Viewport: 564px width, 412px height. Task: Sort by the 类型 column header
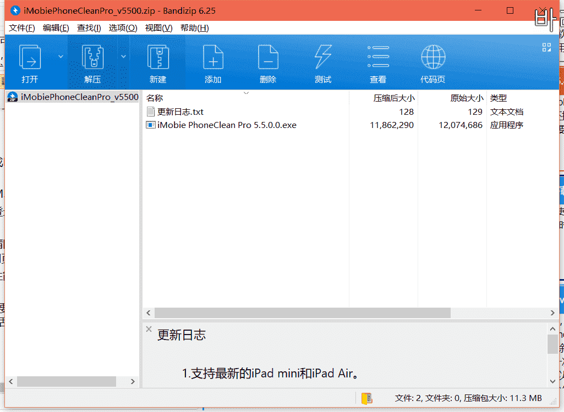[499, 98]
